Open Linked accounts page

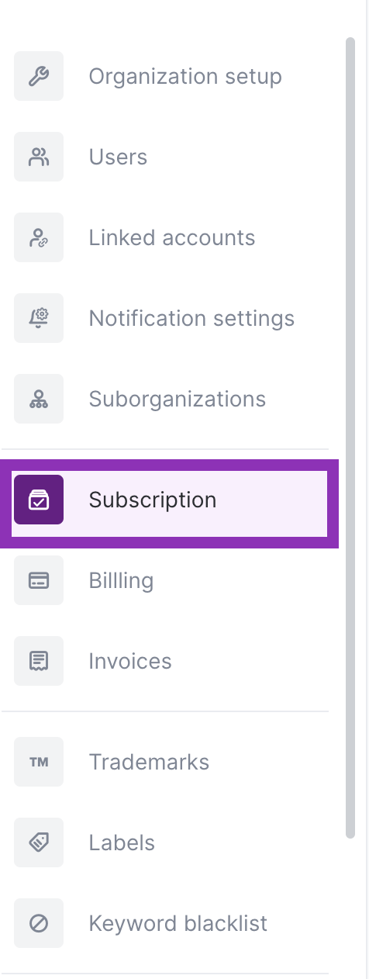pos(172,237)
